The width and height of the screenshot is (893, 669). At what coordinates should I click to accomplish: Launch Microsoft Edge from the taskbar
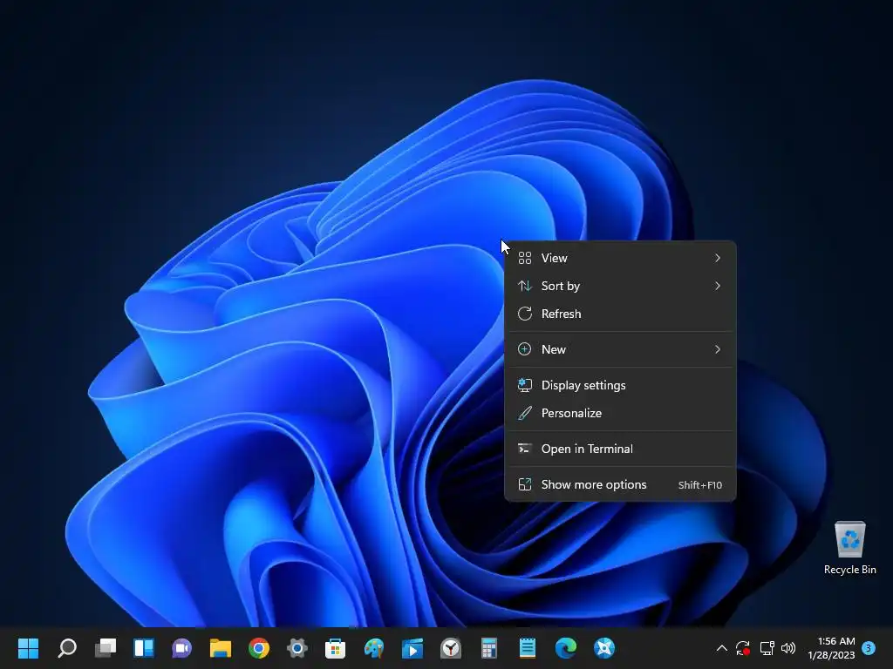pyautogui.click(x=566, y=648)
